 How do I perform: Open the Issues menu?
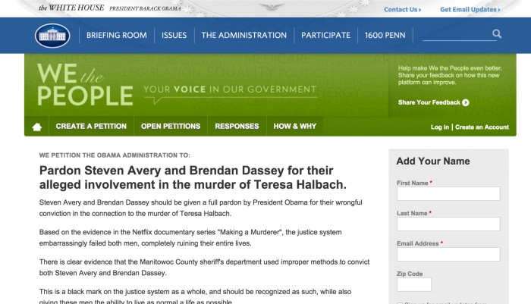[x=174, y=35]
